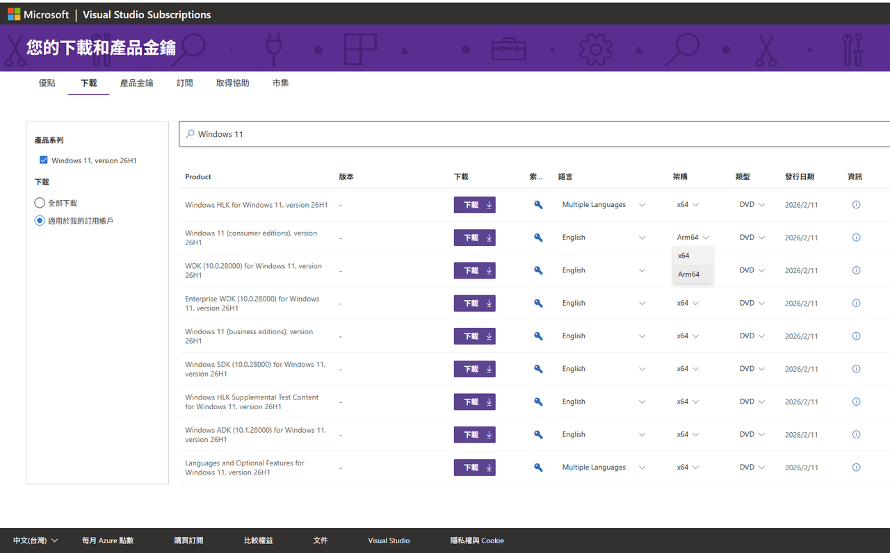
Task: Open 文件 footer link
Action: [321, 540]
